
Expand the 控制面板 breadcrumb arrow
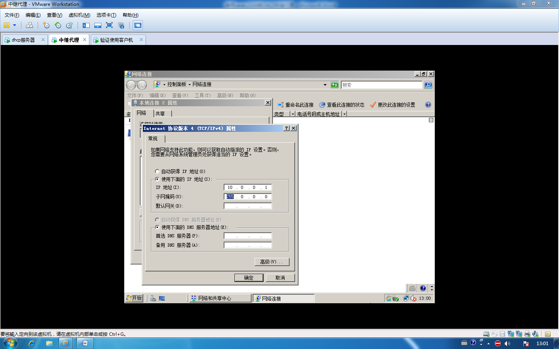pyautogui.click(x=164, y=85)
